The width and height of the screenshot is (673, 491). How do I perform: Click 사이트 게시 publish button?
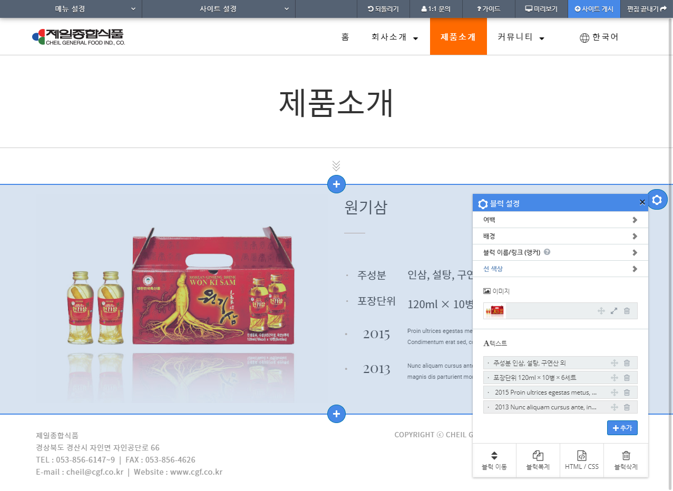(594, 9)
